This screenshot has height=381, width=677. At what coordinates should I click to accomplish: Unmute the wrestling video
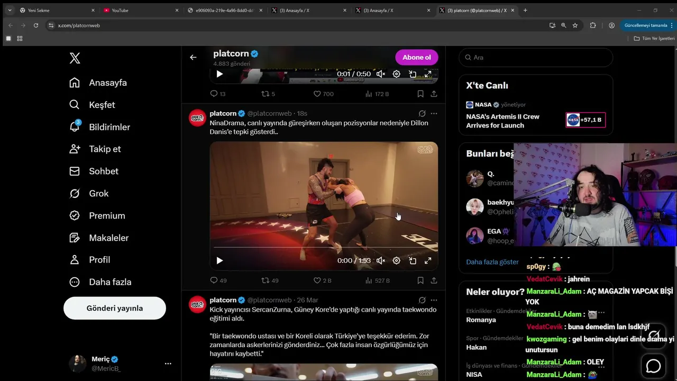pos(381,260)
